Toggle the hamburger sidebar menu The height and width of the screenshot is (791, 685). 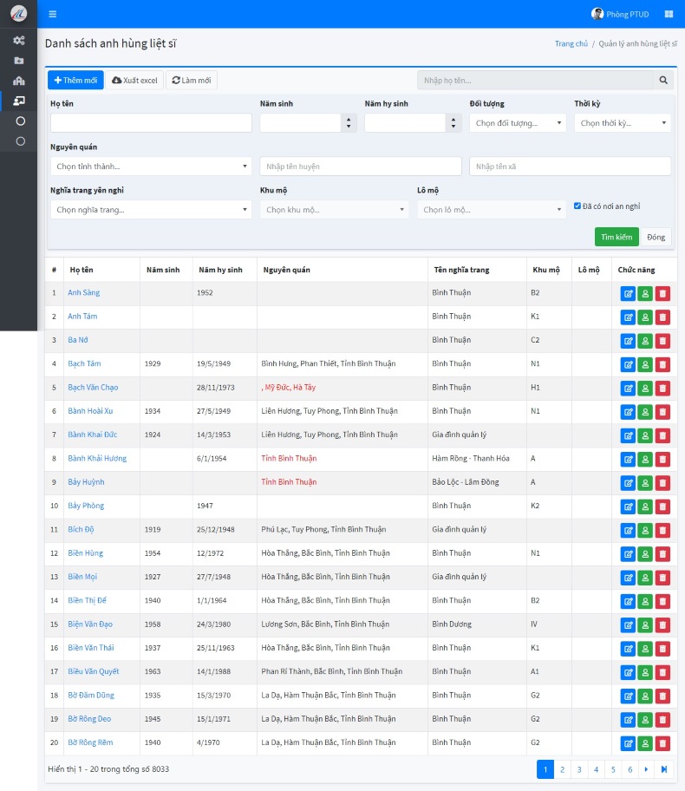click(x=53, y=14)
